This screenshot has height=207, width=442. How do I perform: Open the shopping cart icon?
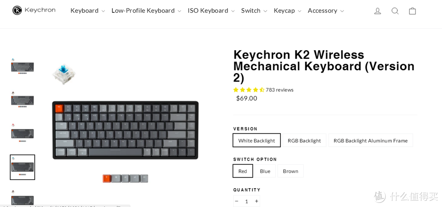[x=413, y=11]
